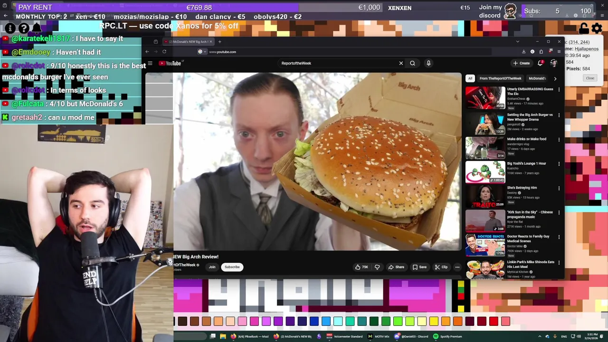Open options menu for Make drinks sv Make food

[x=559, y=140]
